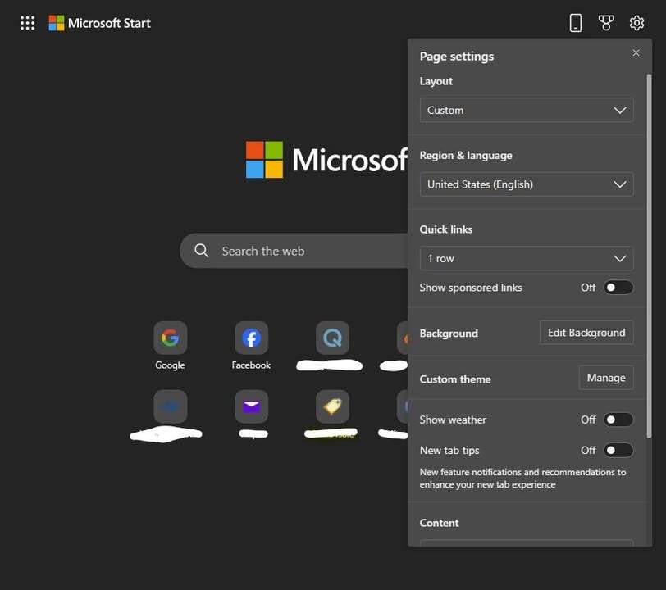
Task: Open the mobile device icon
Action: pos(576,22)
